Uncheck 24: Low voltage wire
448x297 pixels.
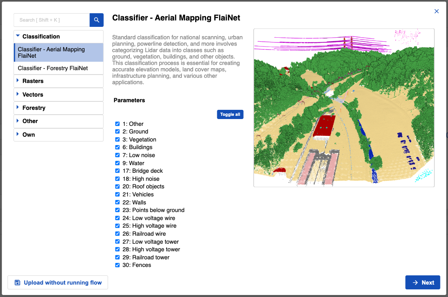click(117, 218)
